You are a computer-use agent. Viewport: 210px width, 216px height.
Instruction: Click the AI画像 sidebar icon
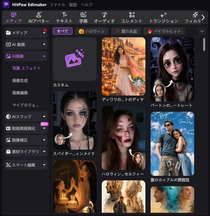click(x=8, y=56)
